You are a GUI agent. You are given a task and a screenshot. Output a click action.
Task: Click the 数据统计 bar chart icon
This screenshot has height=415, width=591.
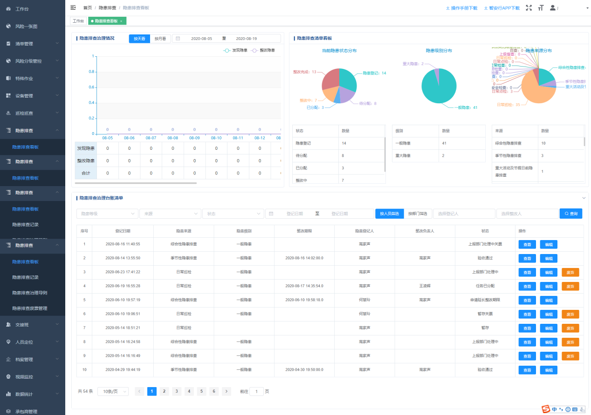point(8,394)
